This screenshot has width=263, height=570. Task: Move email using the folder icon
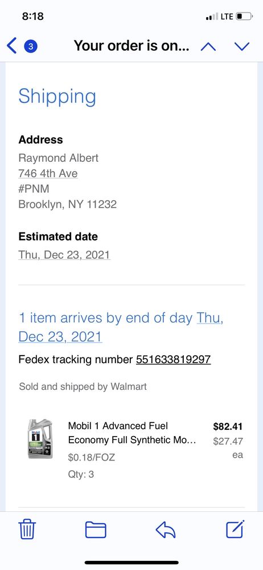(96, 530)
